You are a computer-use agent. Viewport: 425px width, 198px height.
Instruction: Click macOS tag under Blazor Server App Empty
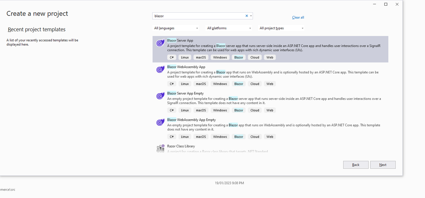click(201, 110)
